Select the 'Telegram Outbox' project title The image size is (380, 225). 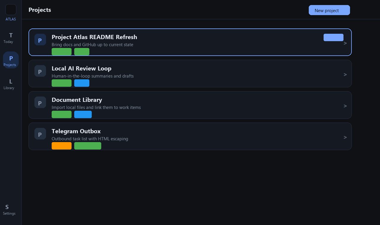point(76,131)
